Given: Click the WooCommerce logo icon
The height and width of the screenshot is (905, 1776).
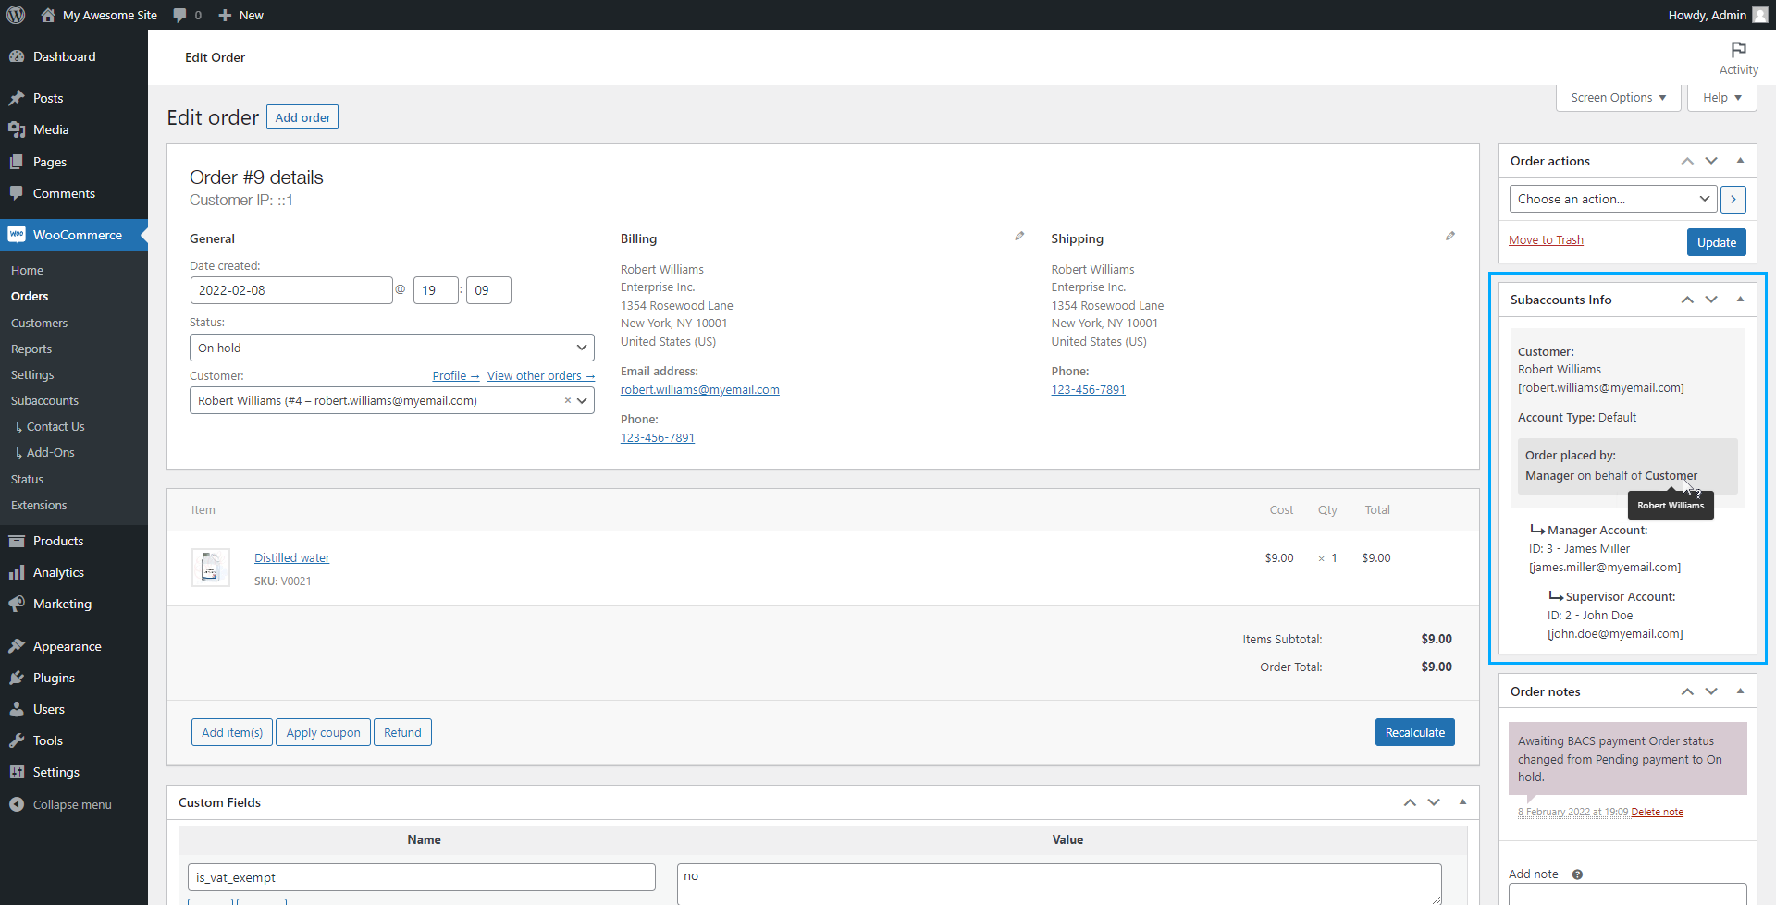Looking at the screenshot, I should point(17,235).
